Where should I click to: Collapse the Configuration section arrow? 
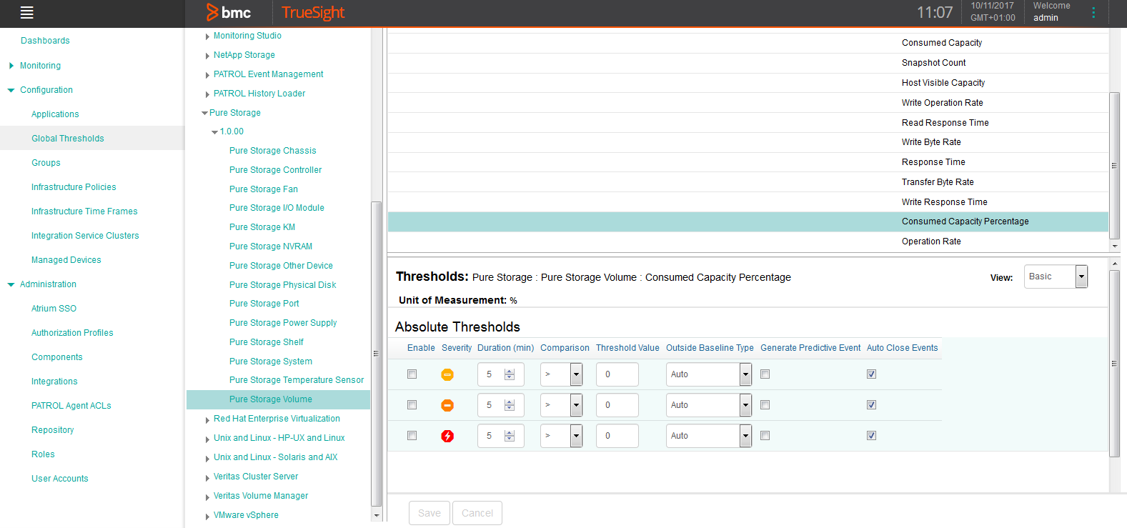11,90
